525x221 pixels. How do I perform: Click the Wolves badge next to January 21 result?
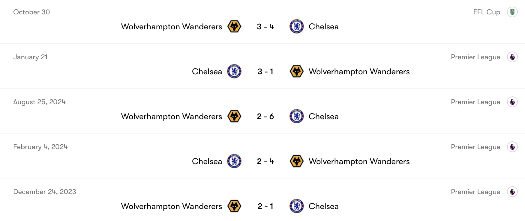click(x=296, y=72)
